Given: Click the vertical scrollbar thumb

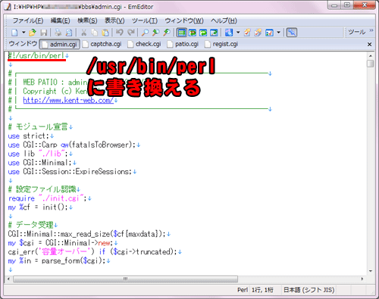Looking at the screenshot, I should 371,64.
